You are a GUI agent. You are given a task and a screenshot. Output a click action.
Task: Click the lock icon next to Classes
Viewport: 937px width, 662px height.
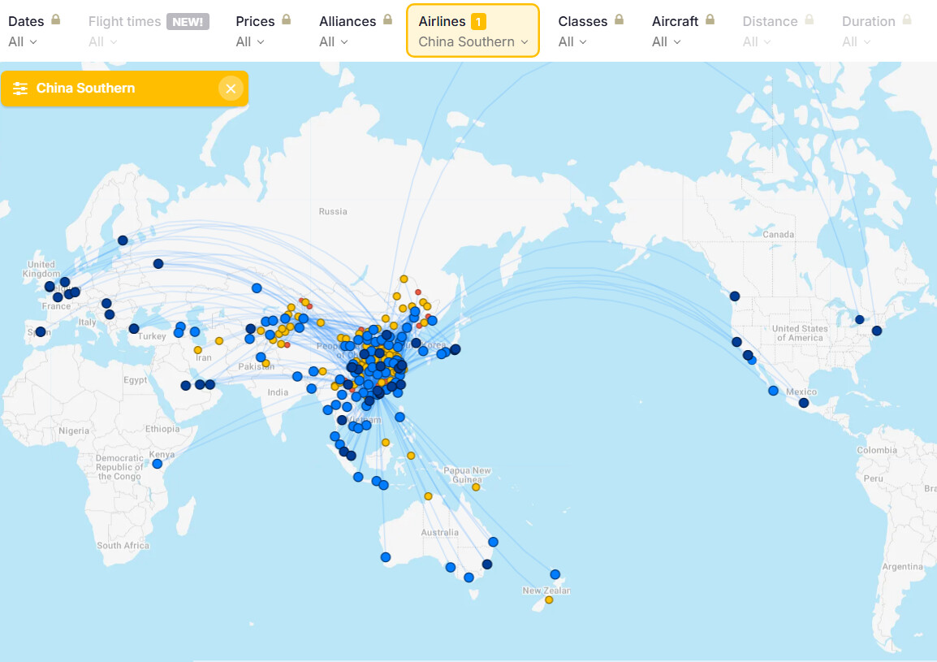click(619, 19)
